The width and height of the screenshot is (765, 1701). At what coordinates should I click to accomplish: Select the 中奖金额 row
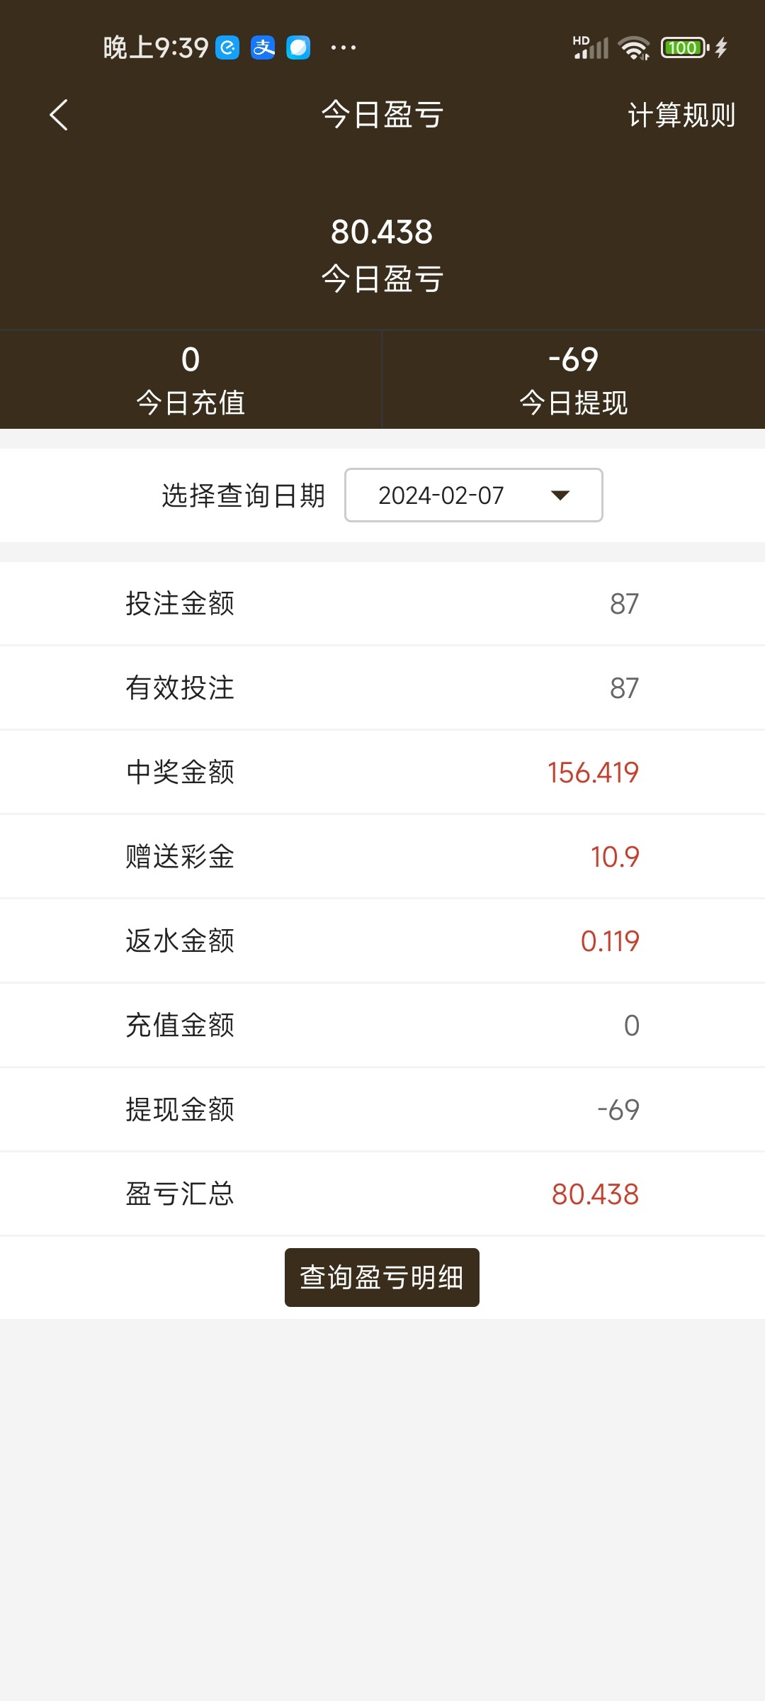tap(382, 772)
